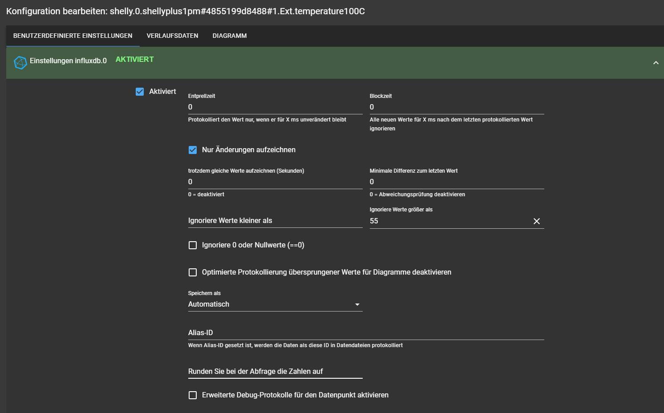This screenshot has width=664, height=413.
Task: Edit 'trotzdem gleiche Werte aufzeichnen' field
Action: click(275, 182)
